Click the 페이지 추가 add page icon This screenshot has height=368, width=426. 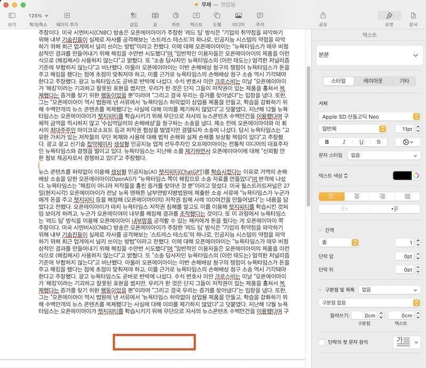tap(67, 15)
